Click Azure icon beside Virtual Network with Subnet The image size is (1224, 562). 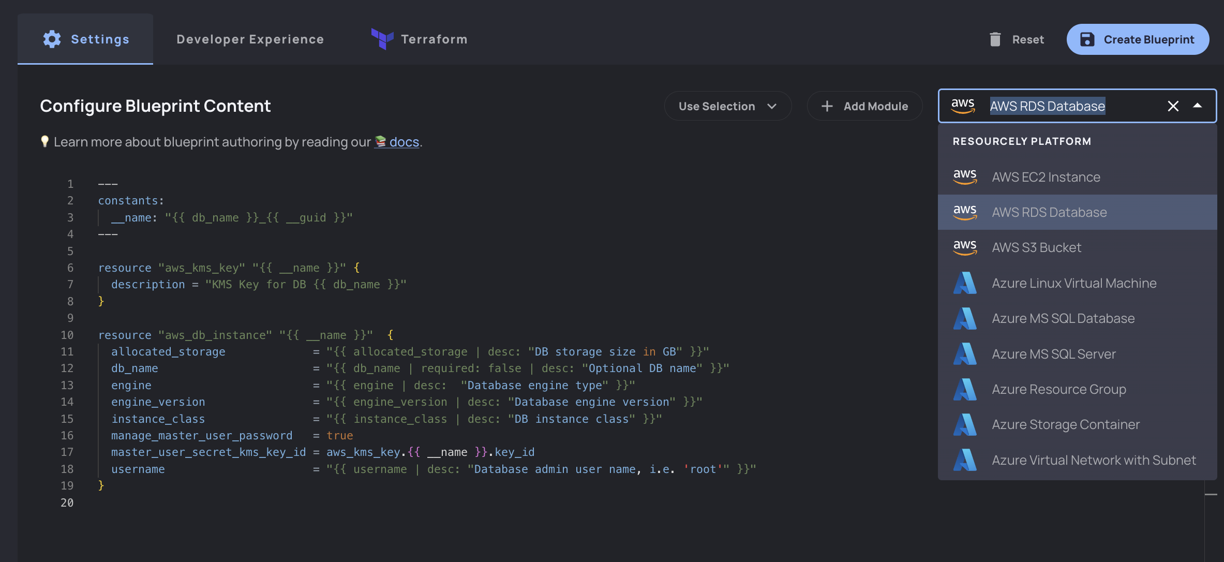pos(965,460)
